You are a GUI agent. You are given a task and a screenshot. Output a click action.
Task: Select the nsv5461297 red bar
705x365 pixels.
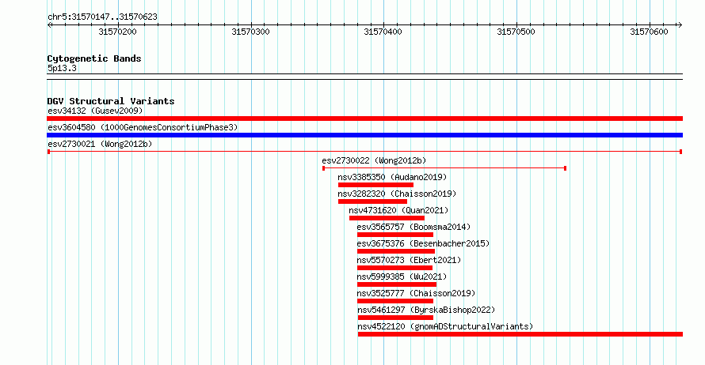395,318
